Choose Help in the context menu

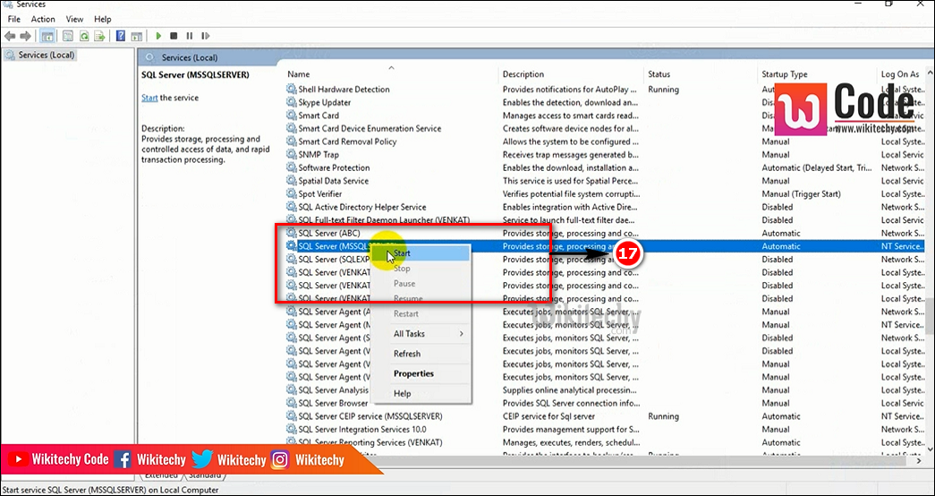[x=421, y=393]
